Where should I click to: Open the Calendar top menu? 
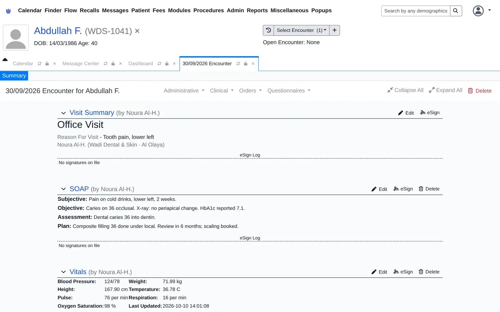tap(30, 10)
